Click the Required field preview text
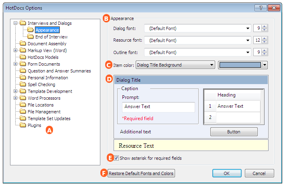Screen dimensions: 285x187 (138, 119)
